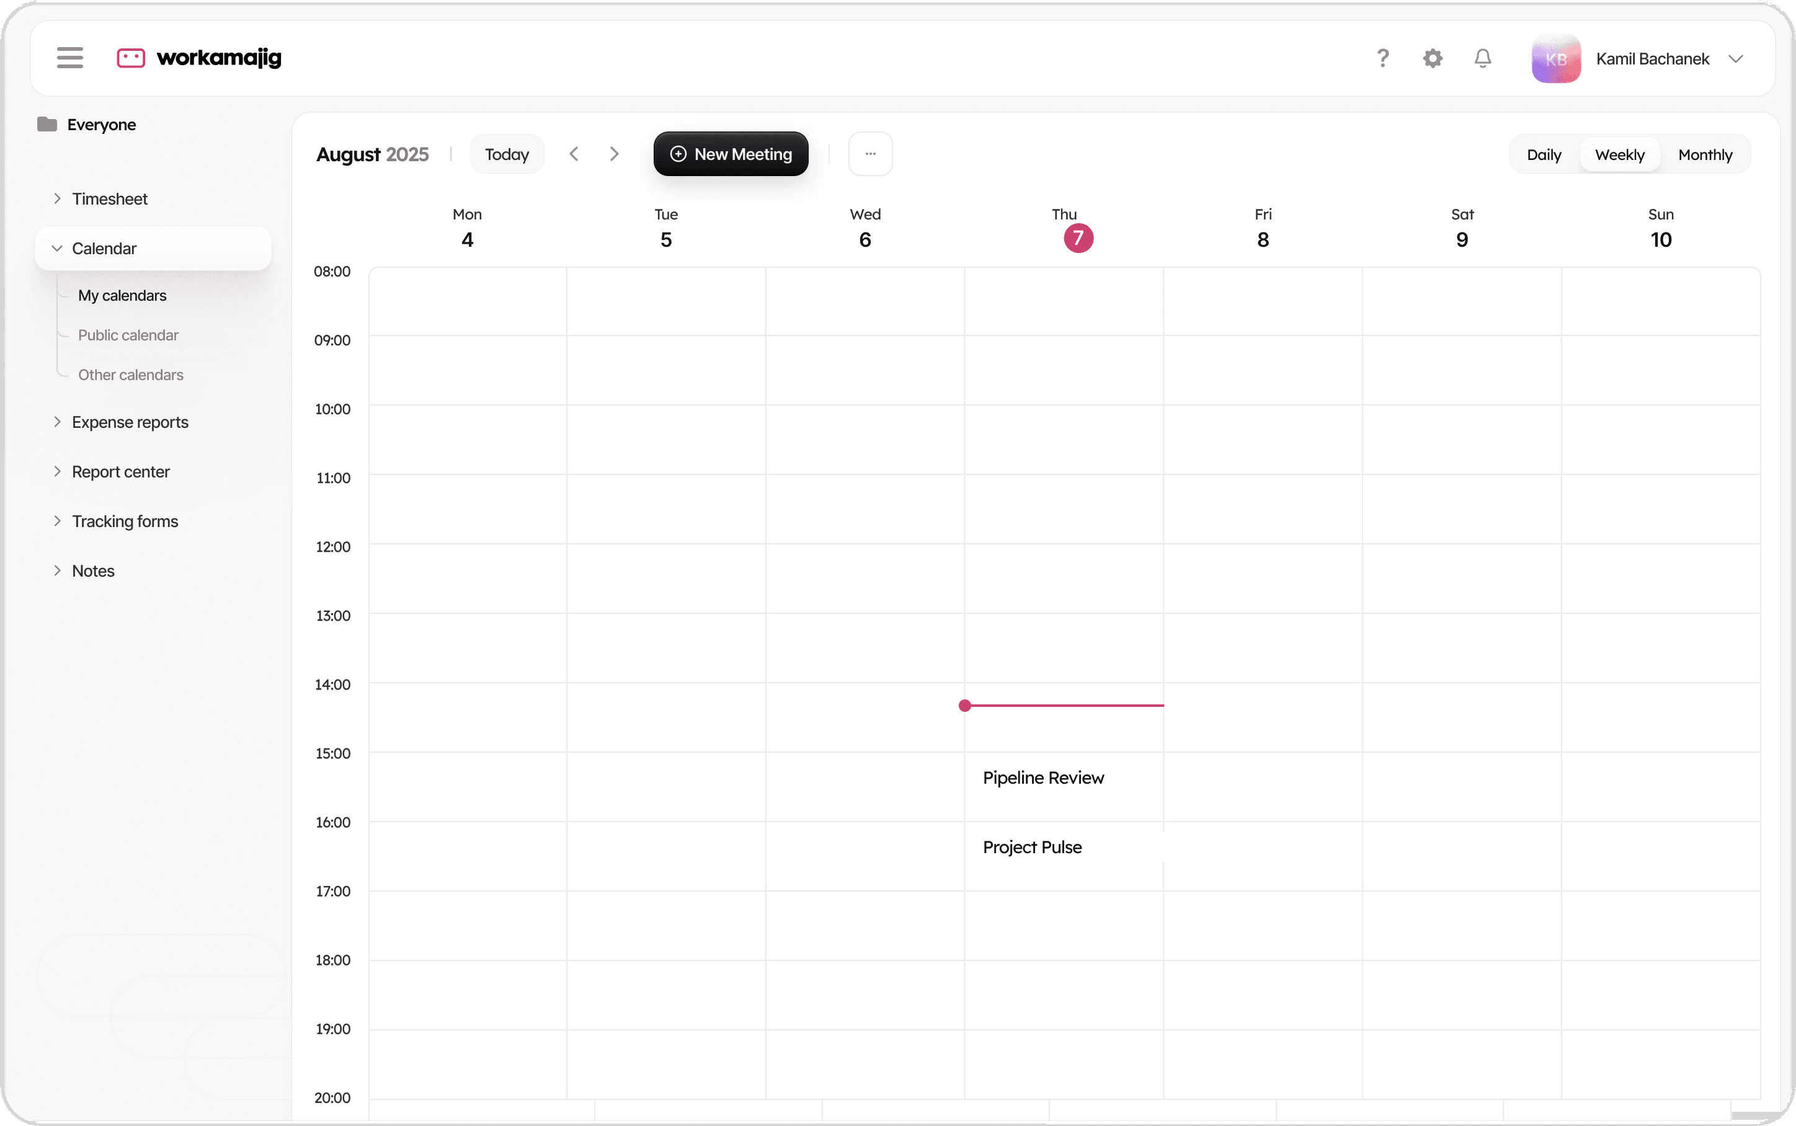
Task: Switch to Weekly view
Action: click(x=1619, y=155)
